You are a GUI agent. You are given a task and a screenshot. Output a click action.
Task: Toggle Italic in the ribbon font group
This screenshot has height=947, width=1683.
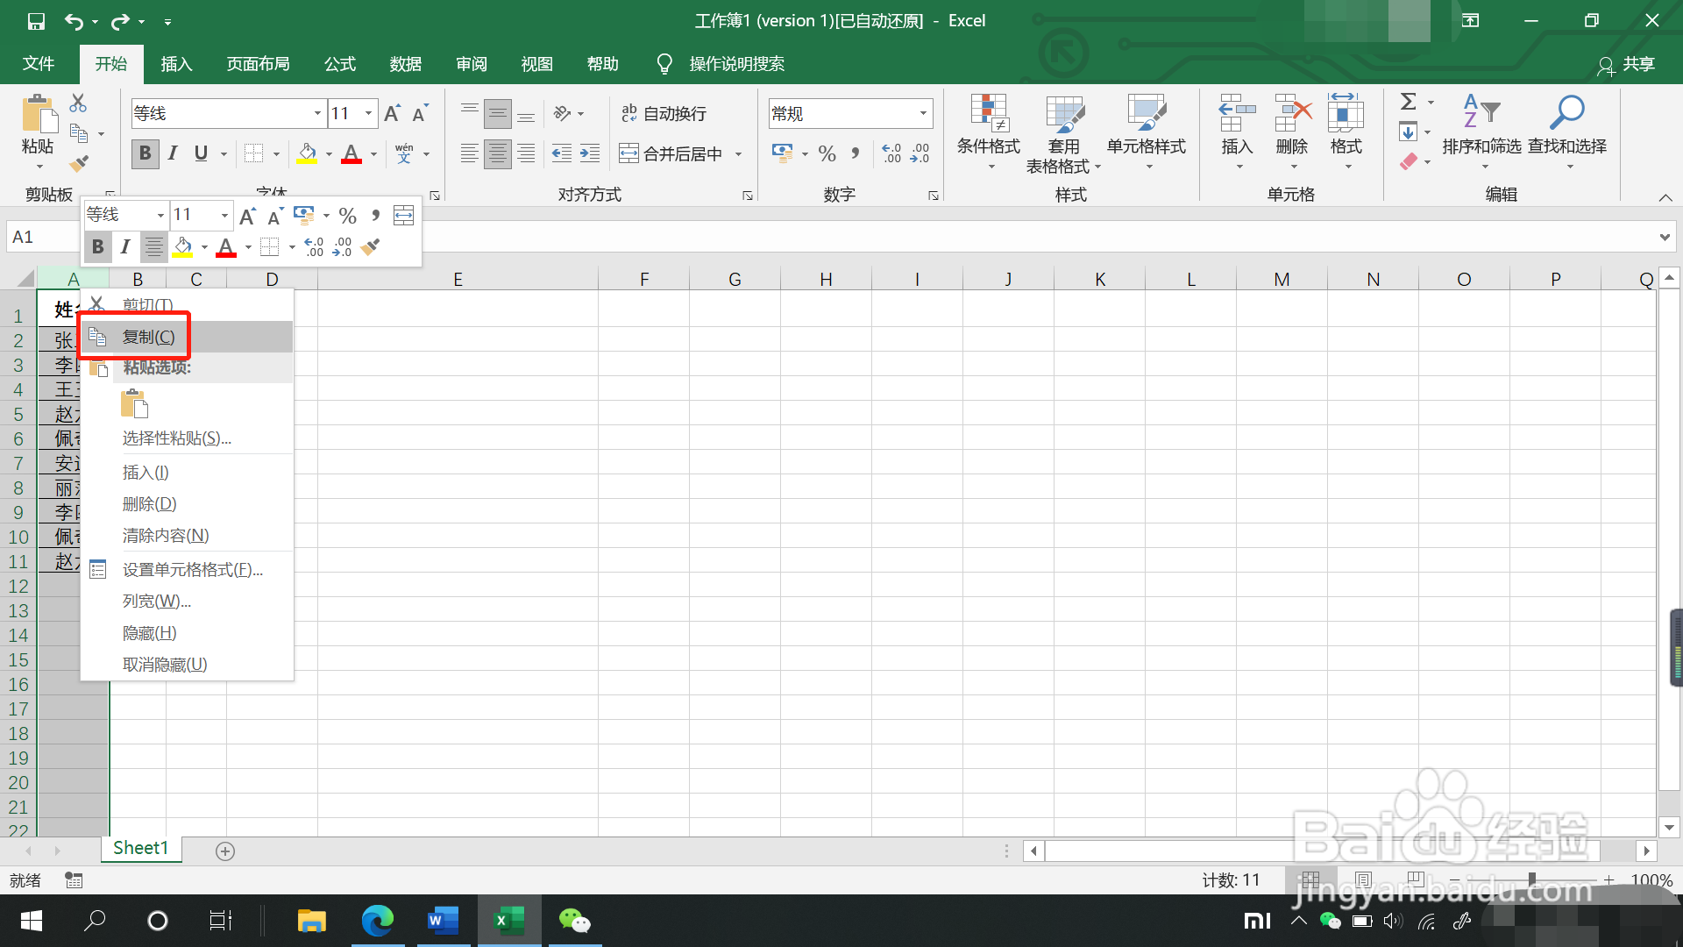173,153
